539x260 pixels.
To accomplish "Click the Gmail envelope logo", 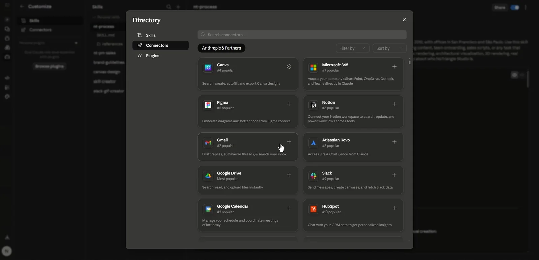I will point(208,143).
